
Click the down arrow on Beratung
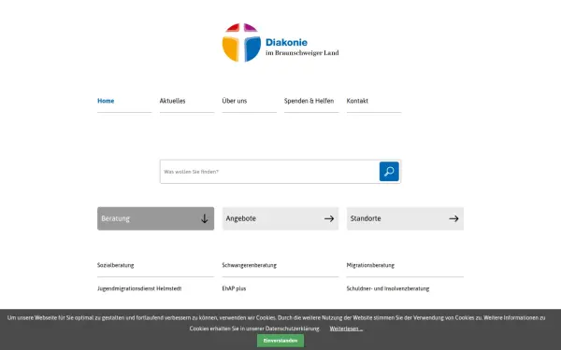point(204,218)
